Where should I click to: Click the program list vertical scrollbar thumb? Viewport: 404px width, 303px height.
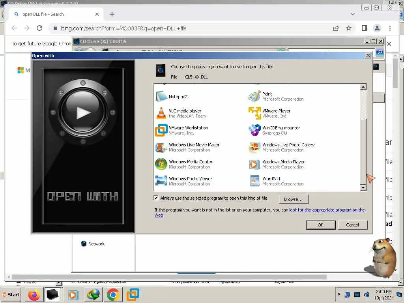coord(363,151)
